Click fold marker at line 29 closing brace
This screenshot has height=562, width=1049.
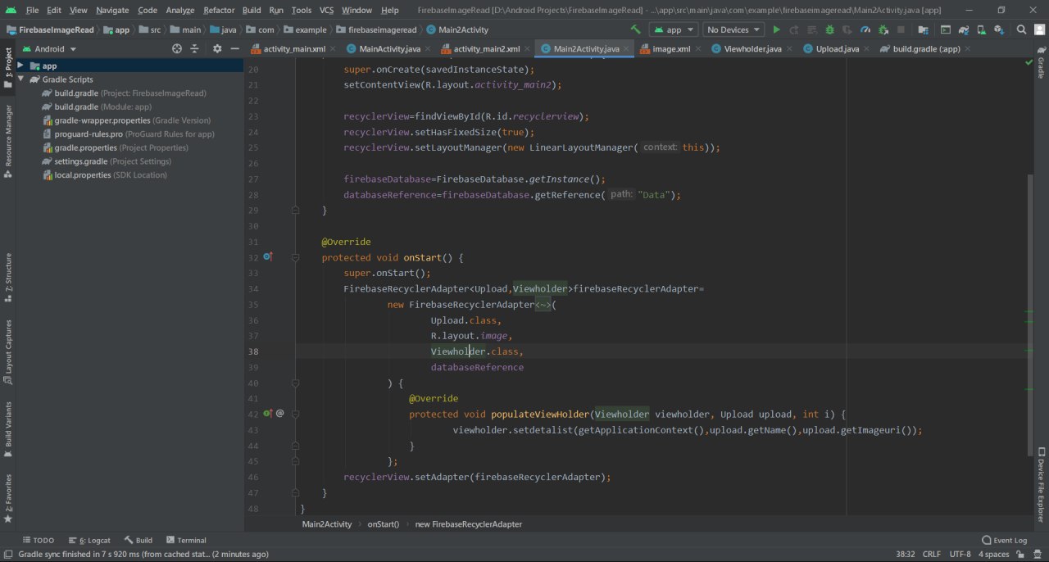click(x=296, y=211)
